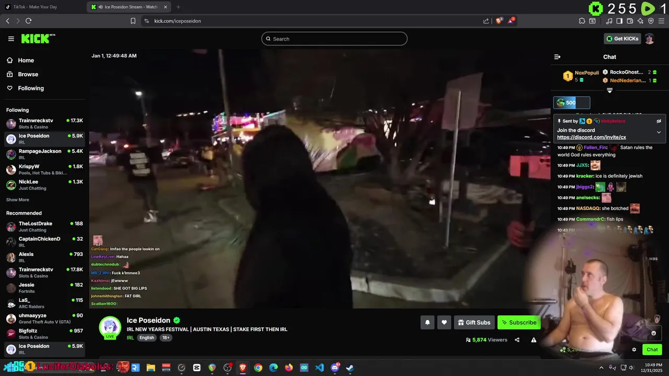669x376 pixels.
Task: Open the IRL category link
Action: click(x=130, y=338)
